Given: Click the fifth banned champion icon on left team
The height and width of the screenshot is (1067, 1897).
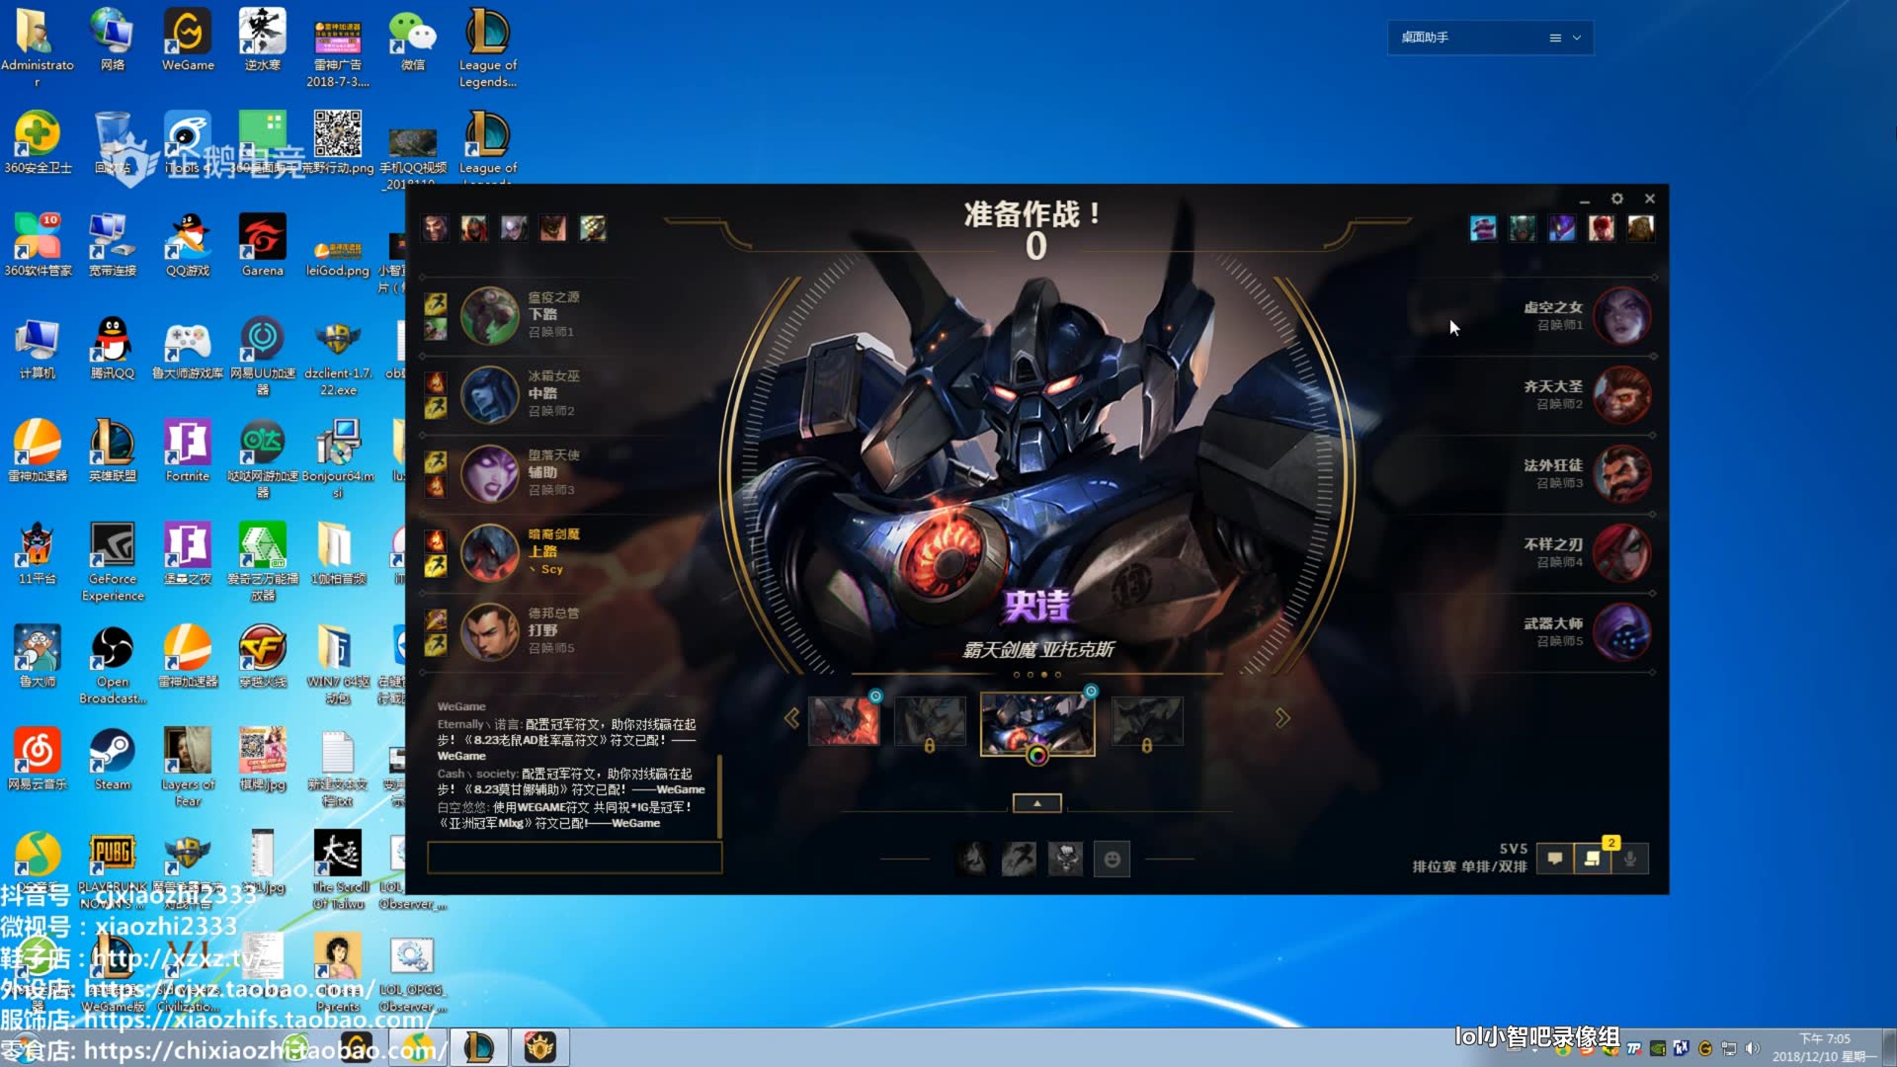Looking at the screenshot, I should click(x=593, y=228).
